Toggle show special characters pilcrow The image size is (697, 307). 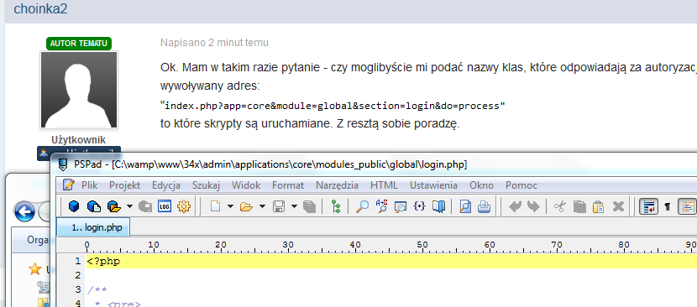(x=668, y=206)
